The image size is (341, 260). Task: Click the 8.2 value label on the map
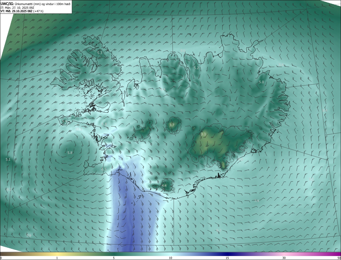9,190
